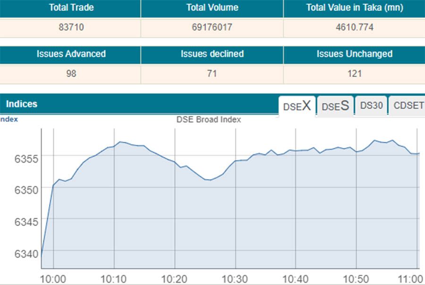This screenshot has height=285, width=425.
Task: Select the Issues Advanced header cell
Action: [x=71, y=54]
